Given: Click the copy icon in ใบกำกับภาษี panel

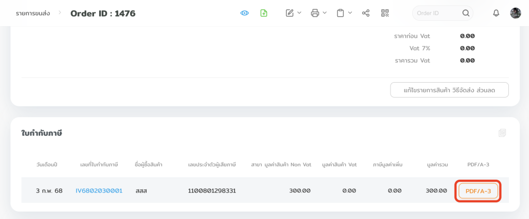Looking at the screenshot, I should [502, 133].
